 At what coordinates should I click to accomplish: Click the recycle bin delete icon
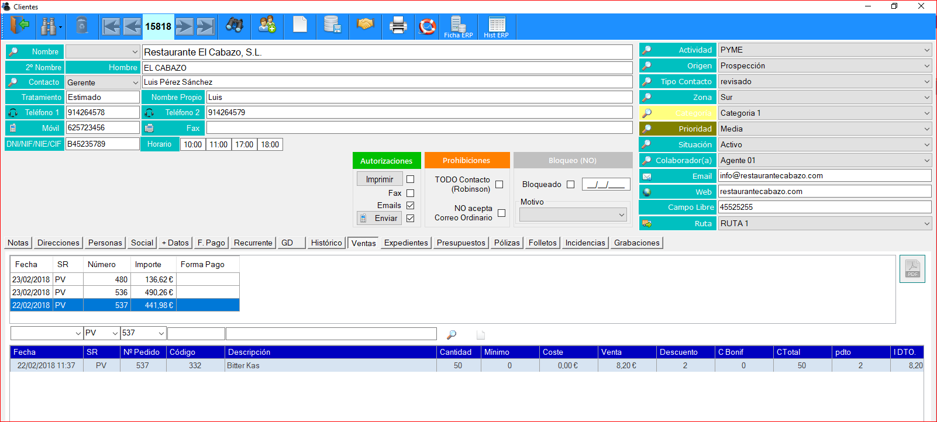pyautogui.click(x=82, y=26)
